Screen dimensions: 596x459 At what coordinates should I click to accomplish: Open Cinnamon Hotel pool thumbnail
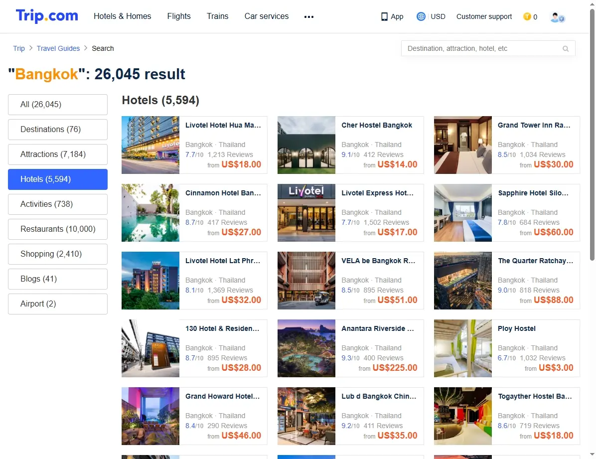(x=150, y=213)
